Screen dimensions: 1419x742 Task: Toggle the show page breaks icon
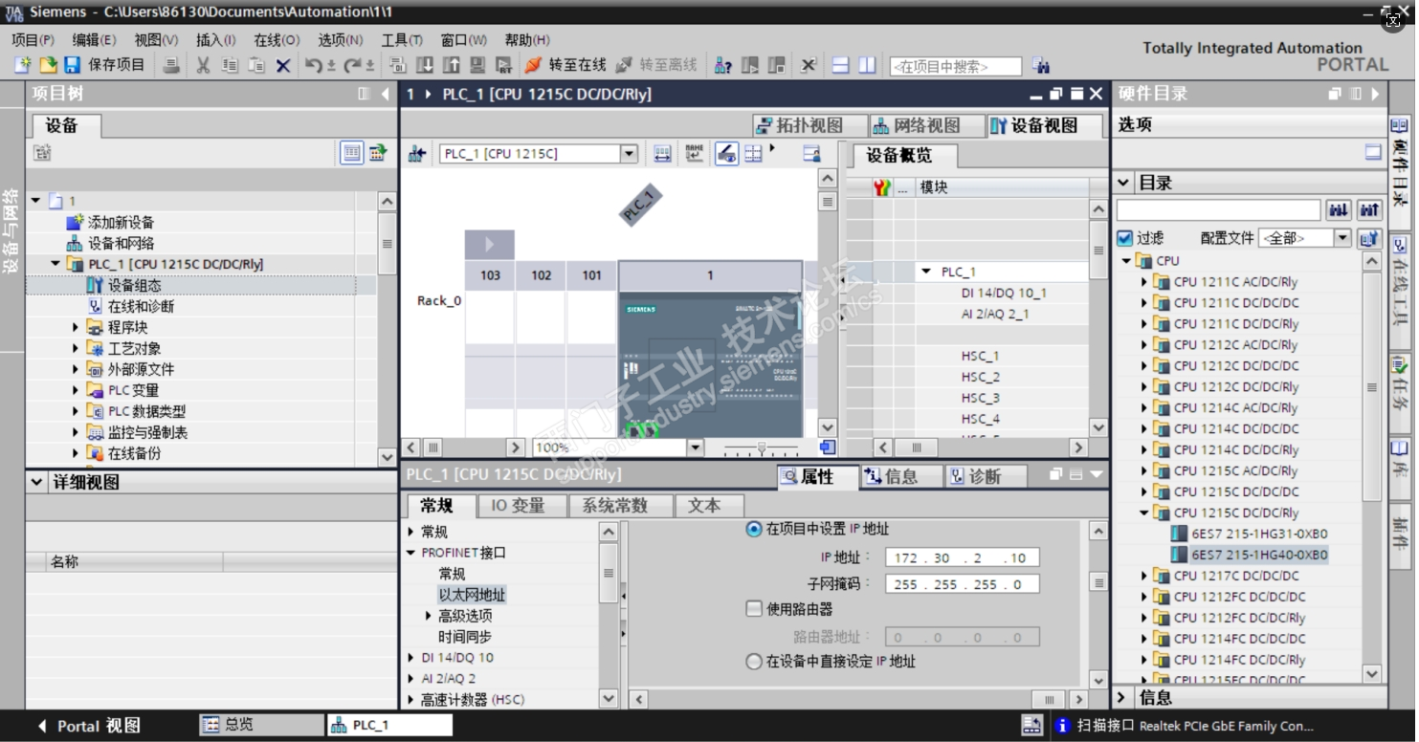coord(754,154)
